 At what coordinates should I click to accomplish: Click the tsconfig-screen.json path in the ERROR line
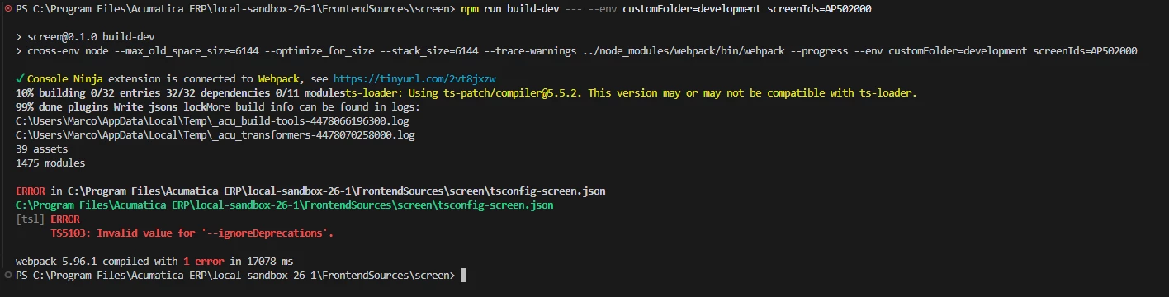(337, 191)
